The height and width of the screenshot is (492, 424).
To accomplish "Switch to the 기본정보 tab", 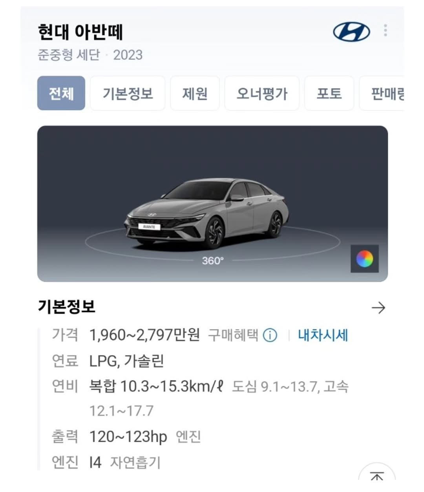I will tap(128, 93).
